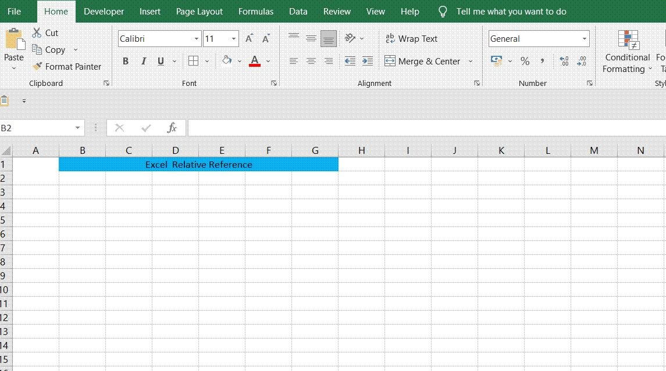Click the Enter checkmark in formula bar
The image size is (666, 371).
click(146, 128)
